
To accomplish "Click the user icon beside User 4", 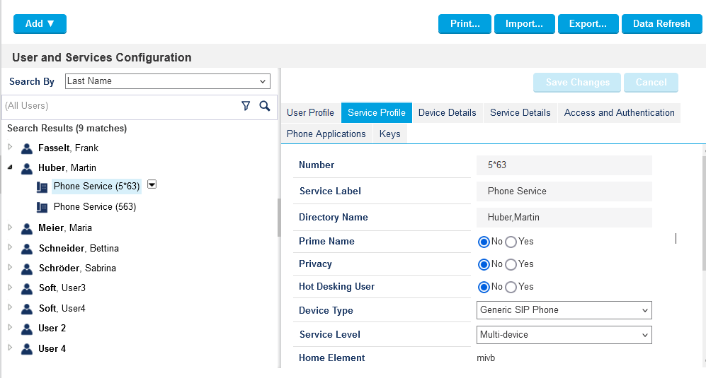I will click(x=27, y=349).
